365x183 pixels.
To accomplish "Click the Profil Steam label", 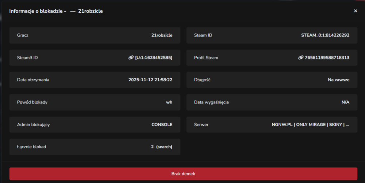I will [x=206, y=58].
